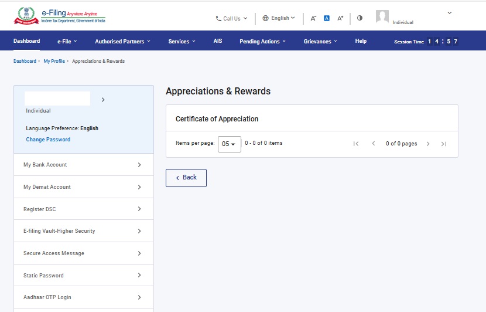Image resolution: width=486 pixels, height=312 pixels.
Task: Open Secure Access Message section
Action: pyautogui.click(x=84, y=253)
